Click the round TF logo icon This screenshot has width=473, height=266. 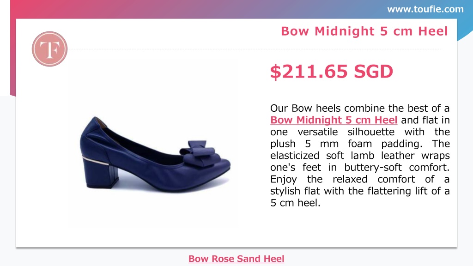[x=49, y=49]
